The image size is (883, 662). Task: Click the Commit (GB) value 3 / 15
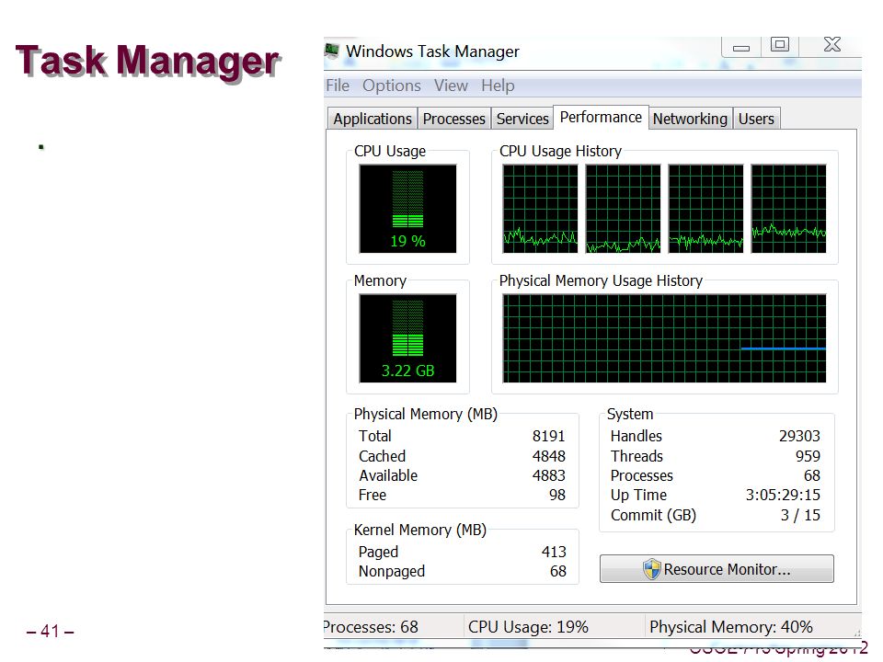800,515
